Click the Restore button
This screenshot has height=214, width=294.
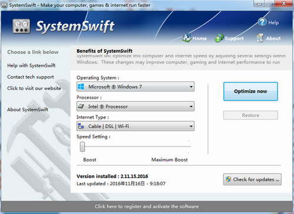[250, 116]
